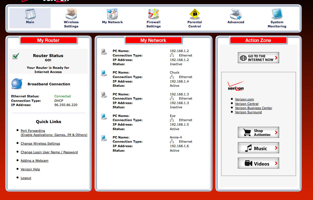Click the My Network red panel header
Screen dimensions: 313x200
click(x=153, y=40)
